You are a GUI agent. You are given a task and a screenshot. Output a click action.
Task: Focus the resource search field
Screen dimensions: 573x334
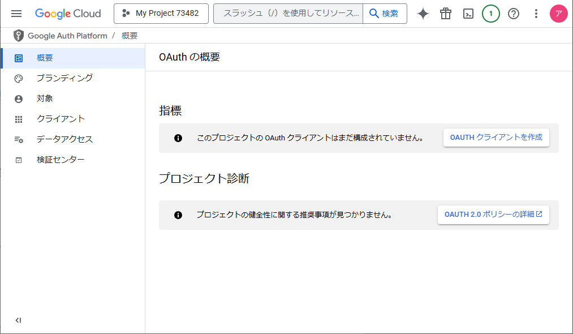pos(288,14)
